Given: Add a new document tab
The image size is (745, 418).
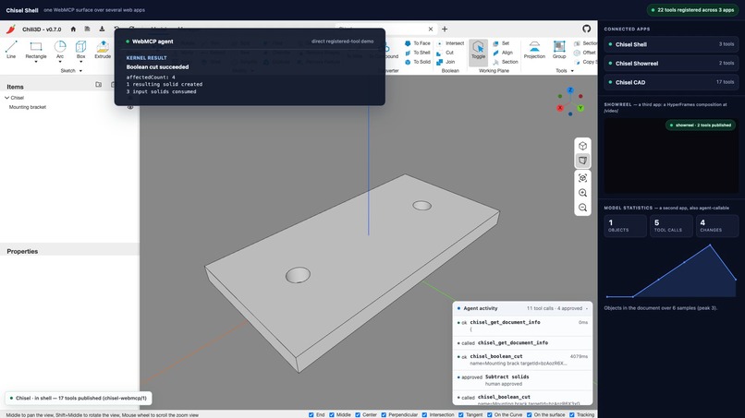Looking at the screenshot, I should 445,29.
